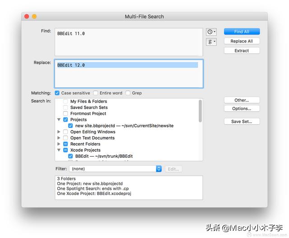Click the Search in list scrollbar

(x=200, y=108)
